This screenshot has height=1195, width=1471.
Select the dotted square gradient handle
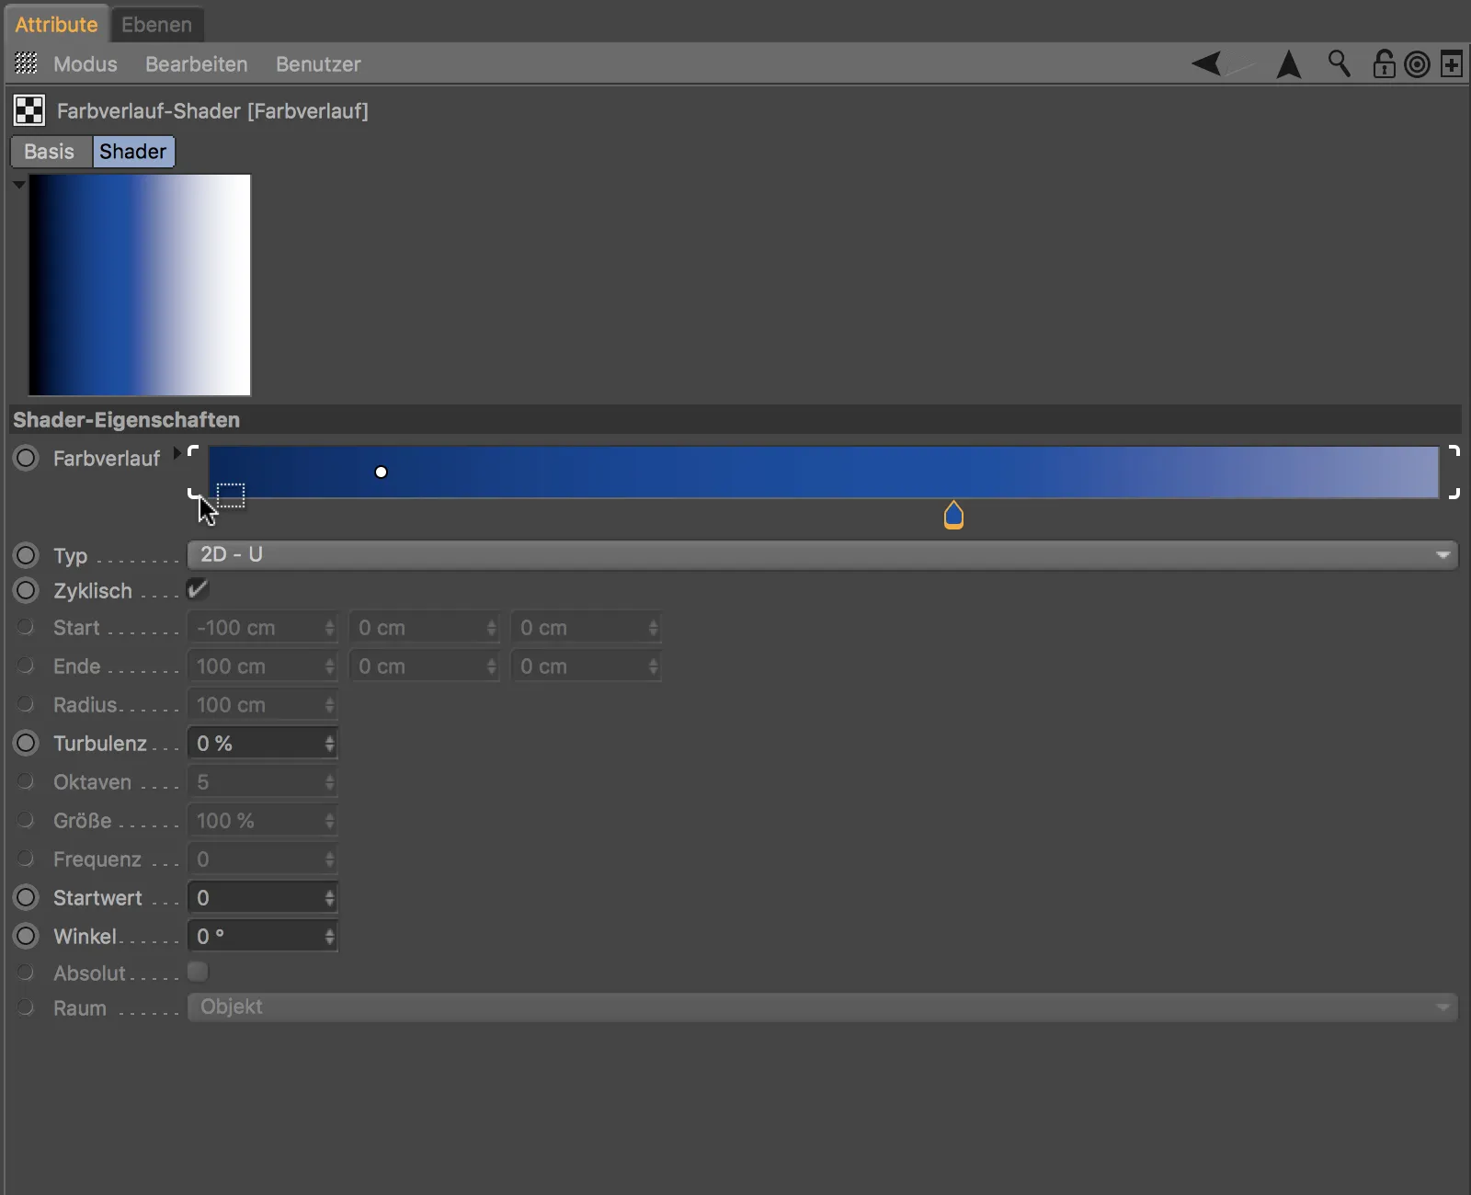click(231, 495)
